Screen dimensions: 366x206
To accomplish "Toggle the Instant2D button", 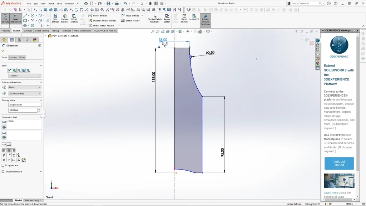I will tap(194, 18).
